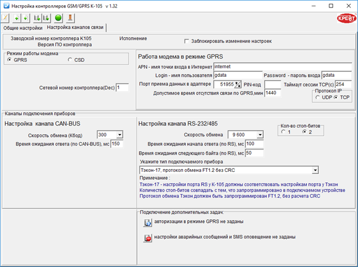Choose UDP as IP protocol
The height and width of the screenshot is (267, 358).
coord(318,97)
